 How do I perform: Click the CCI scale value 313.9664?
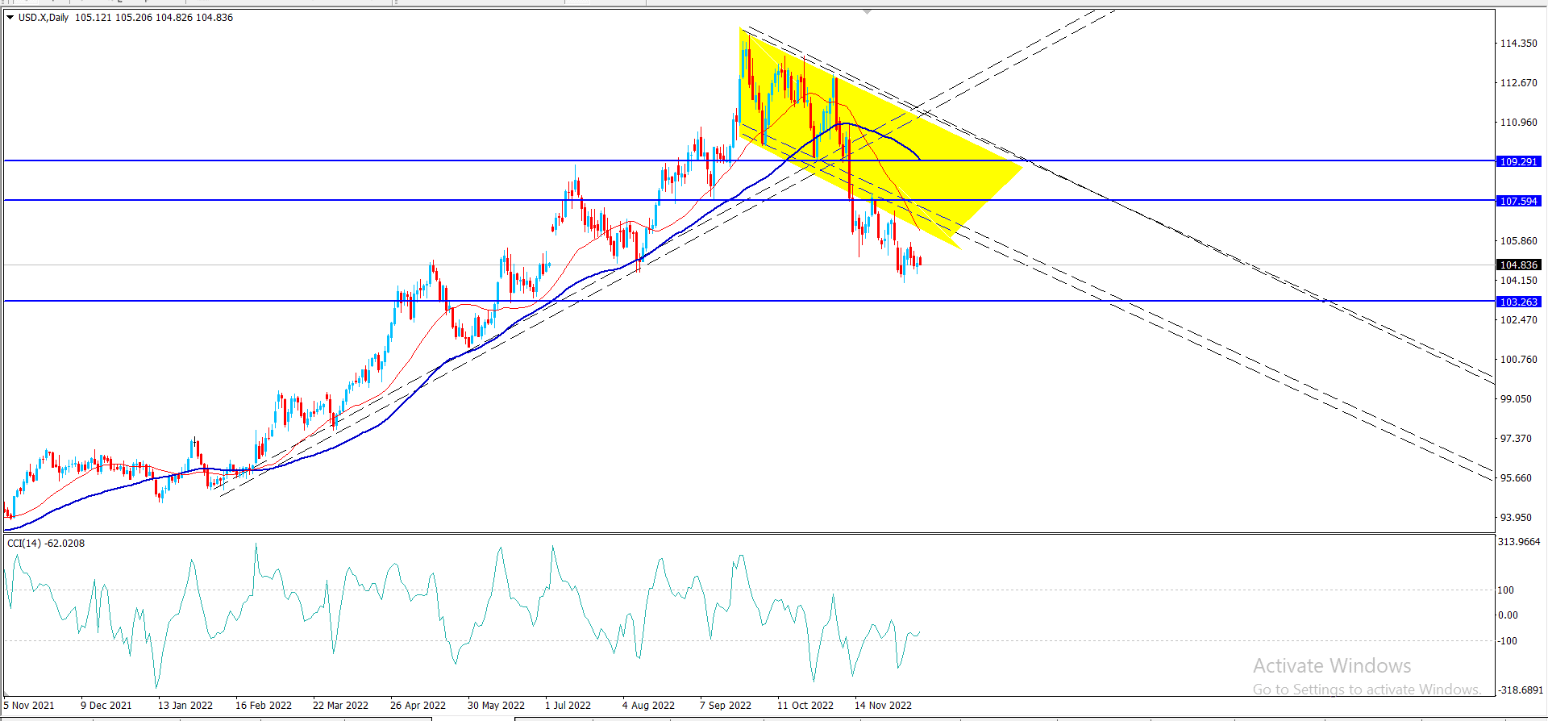tap(1519, 542)
